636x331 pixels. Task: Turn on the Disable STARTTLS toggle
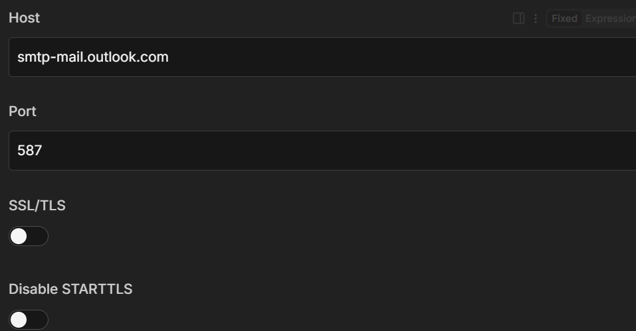[x=29, y=320]
